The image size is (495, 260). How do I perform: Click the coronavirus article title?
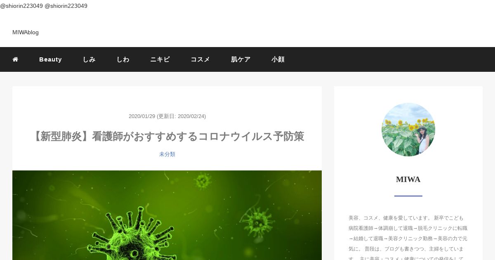coord(167,136)
